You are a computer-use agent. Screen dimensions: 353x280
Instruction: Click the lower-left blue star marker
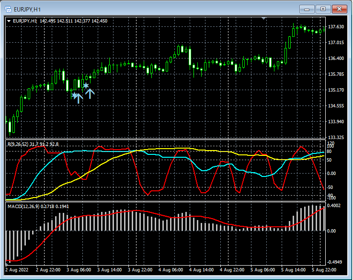tap(74, 95)
